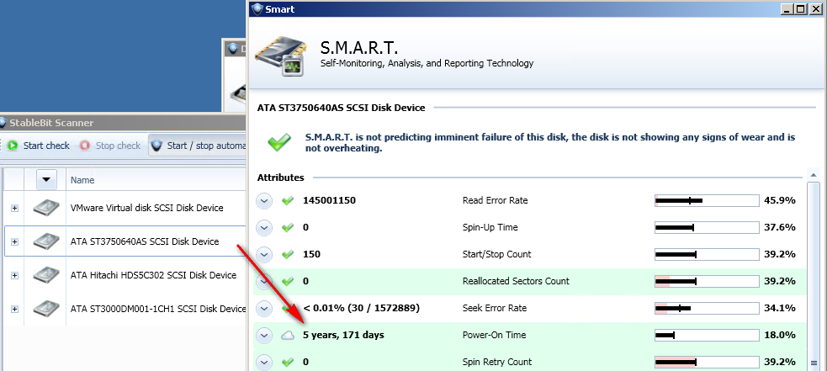The image size is (827, 371).
Task: Click the large green health status checkmark
Action: point(279,142)
